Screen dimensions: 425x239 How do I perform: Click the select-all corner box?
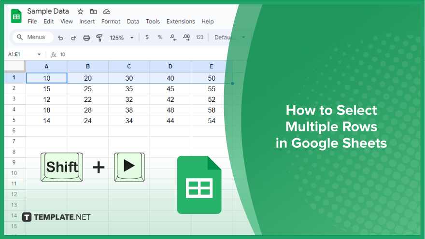[x=14, y=67]
